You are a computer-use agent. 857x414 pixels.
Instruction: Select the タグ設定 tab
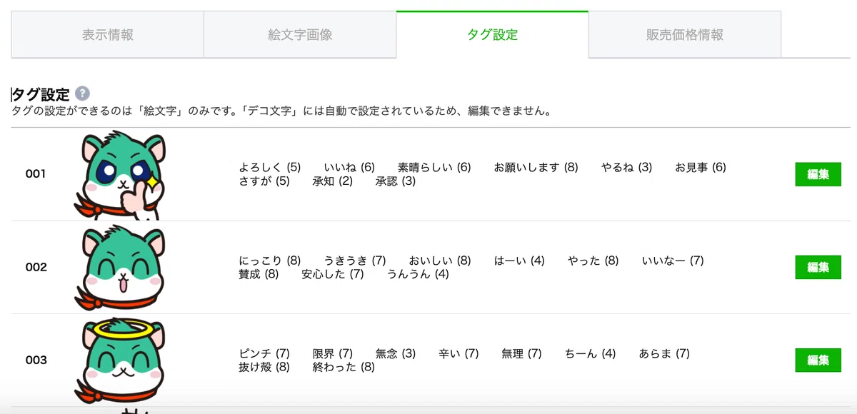[492, 34]
